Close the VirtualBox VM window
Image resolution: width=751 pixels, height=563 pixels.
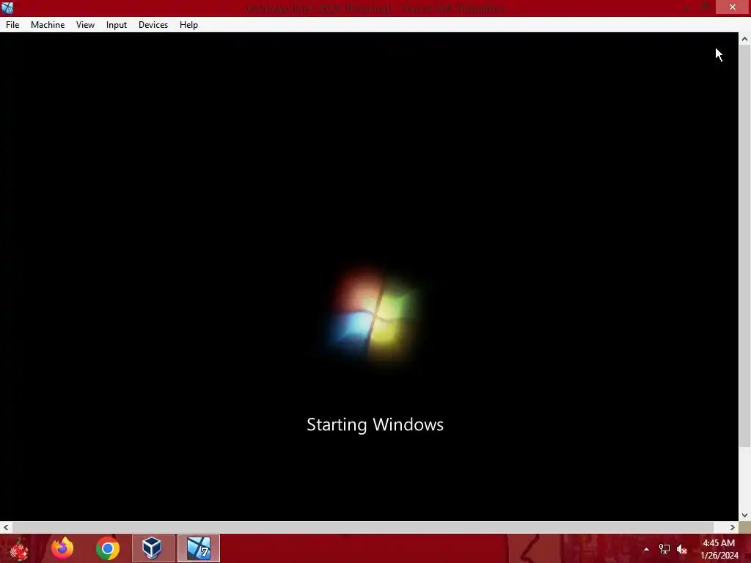(733, 7)
